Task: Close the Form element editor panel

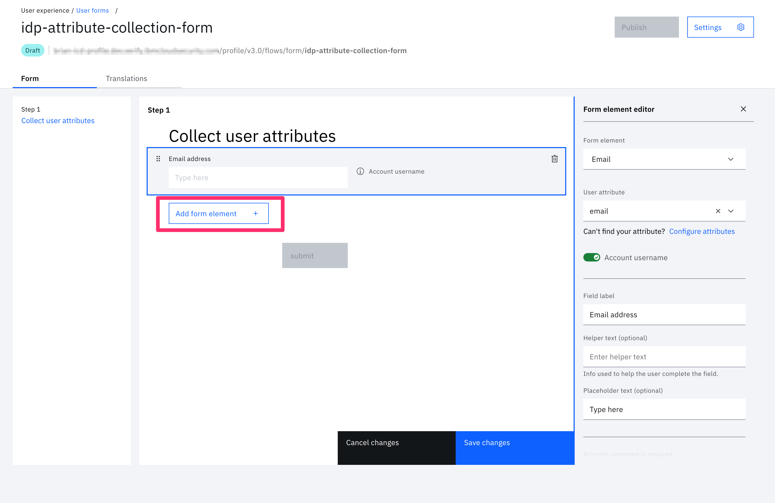Action: [x=743, y=109]
